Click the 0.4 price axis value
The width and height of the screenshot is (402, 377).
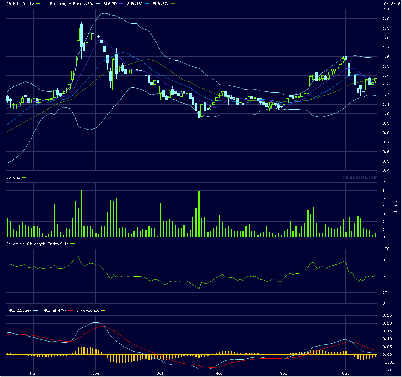(x=386, y=171)
